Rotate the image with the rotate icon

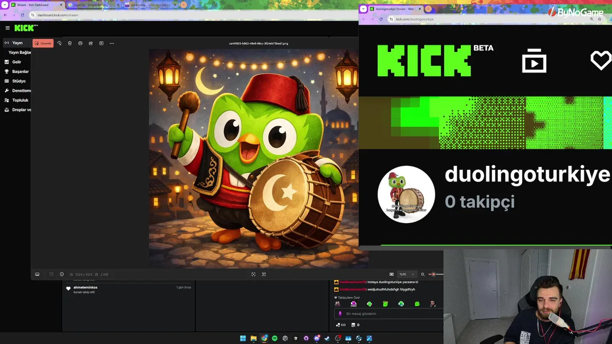pos(59,43)
